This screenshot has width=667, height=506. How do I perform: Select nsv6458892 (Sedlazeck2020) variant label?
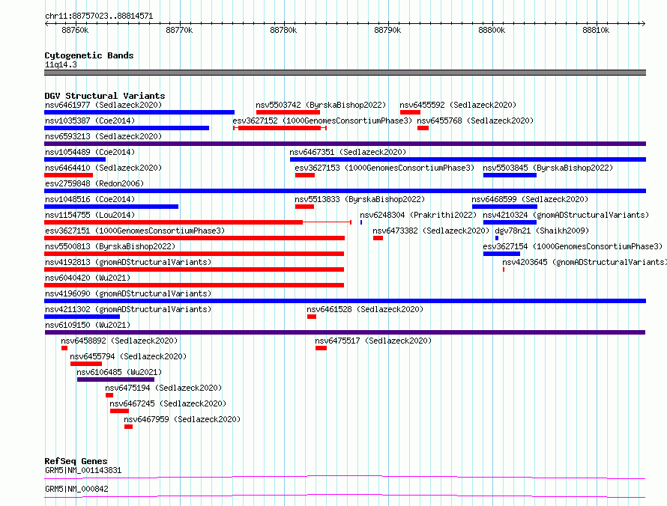pos(119,341)
